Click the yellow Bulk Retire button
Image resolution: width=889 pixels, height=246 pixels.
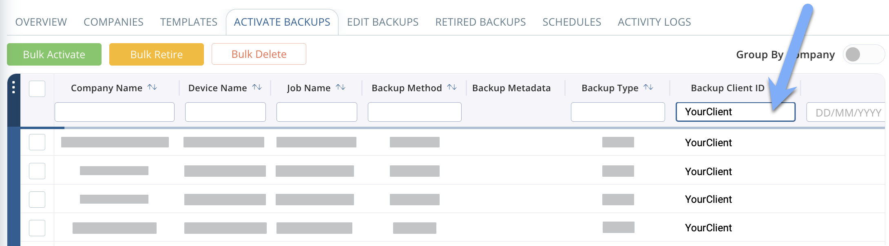(x=157, y=55)
